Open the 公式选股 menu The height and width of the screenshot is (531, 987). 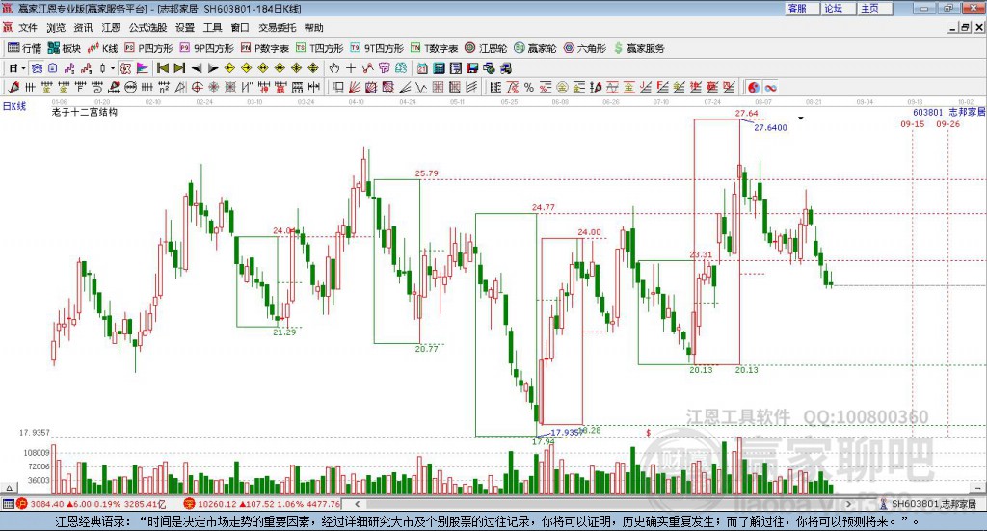[x=147, y=28]
